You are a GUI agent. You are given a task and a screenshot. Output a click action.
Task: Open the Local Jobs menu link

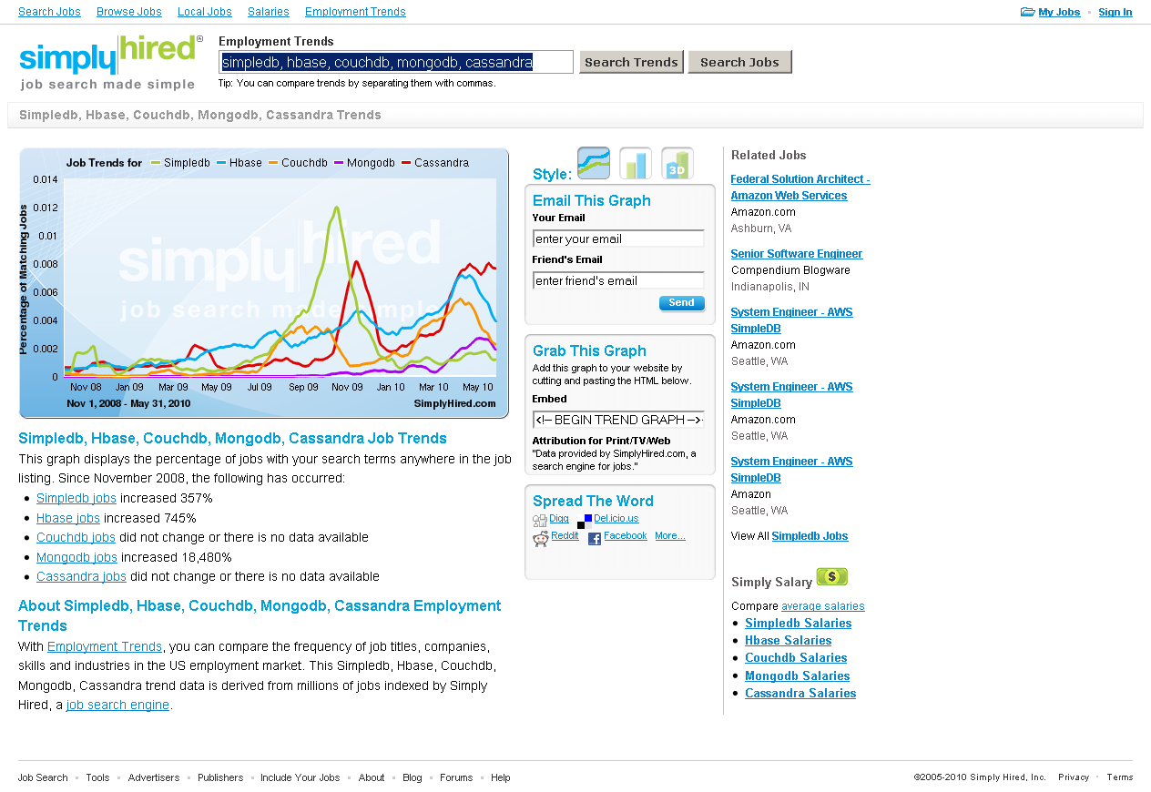coord(205,12)
